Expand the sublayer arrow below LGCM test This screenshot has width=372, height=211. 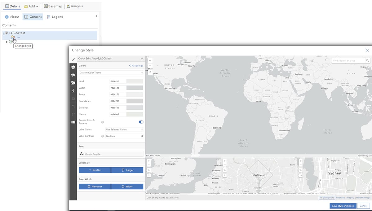coord(7,42)
